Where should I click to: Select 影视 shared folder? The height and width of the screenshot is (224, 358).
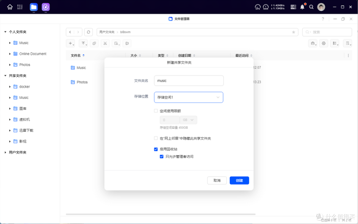pos(23,141)
